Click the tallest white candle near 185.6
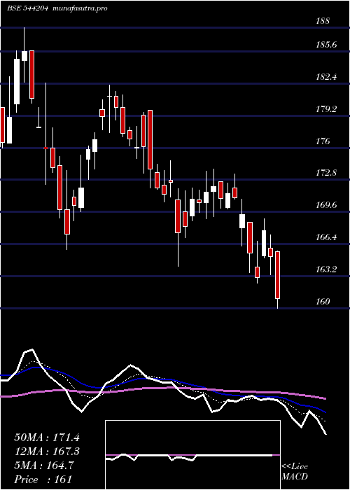 pos(17,81)
